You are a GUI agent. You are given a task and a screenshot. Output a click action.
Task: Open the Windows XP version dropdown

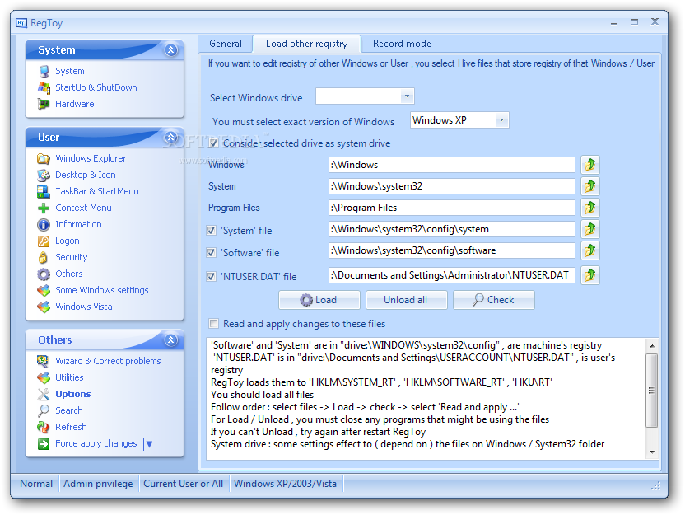(x=501, y=120)
